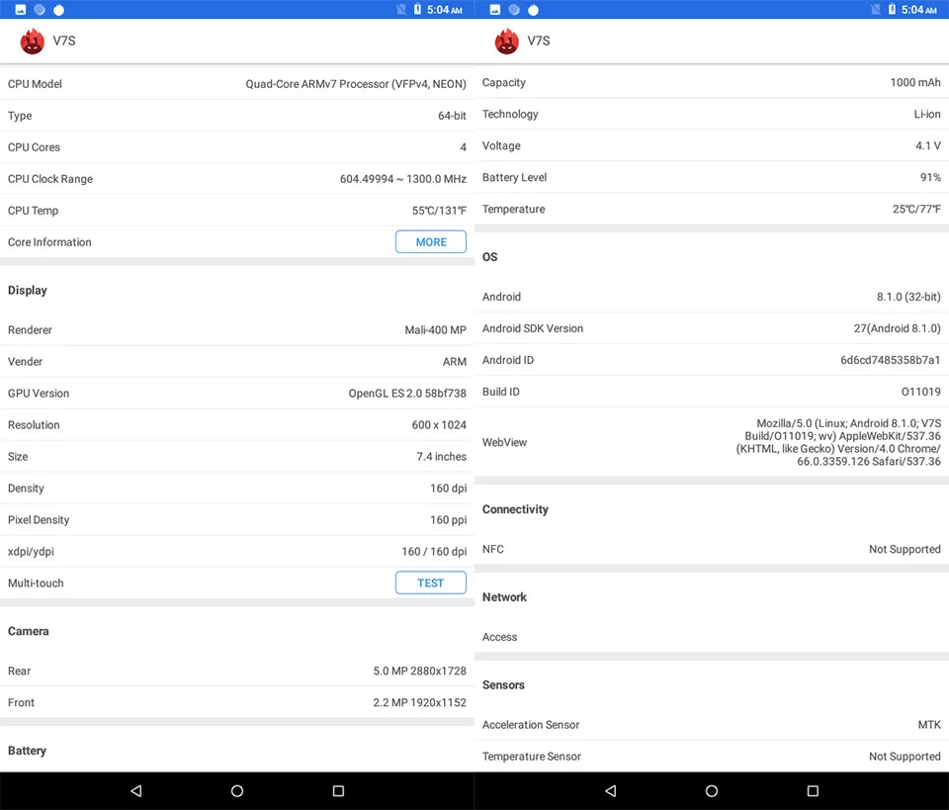Tap image notification icon in right status bar
The width and height of the screenshot is (949, 810).
pos(495,10)
